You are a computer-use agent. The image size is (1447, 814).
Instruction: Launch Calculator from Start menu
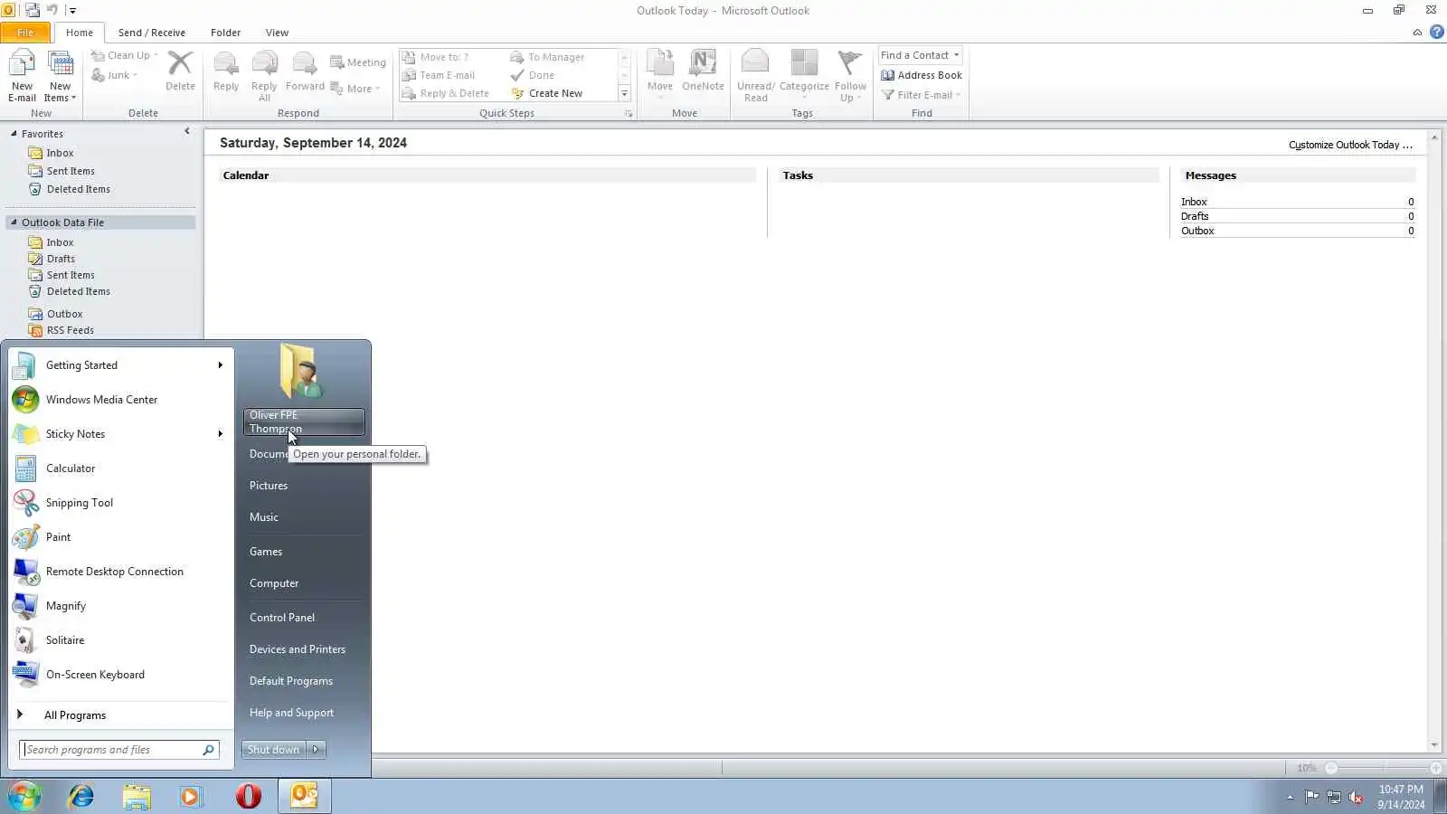tap(120, 469)
